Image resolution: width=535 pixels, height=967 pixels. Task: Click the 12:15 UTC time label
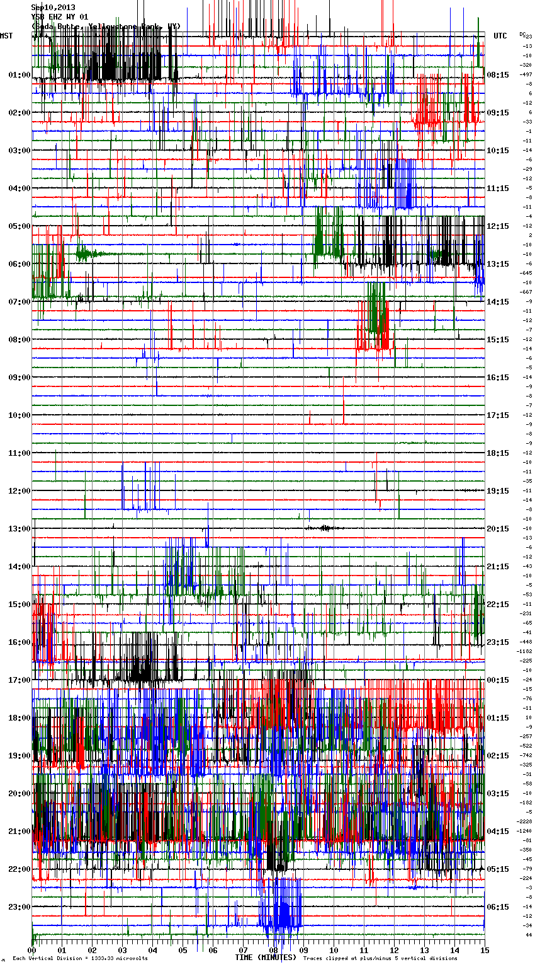498,226
